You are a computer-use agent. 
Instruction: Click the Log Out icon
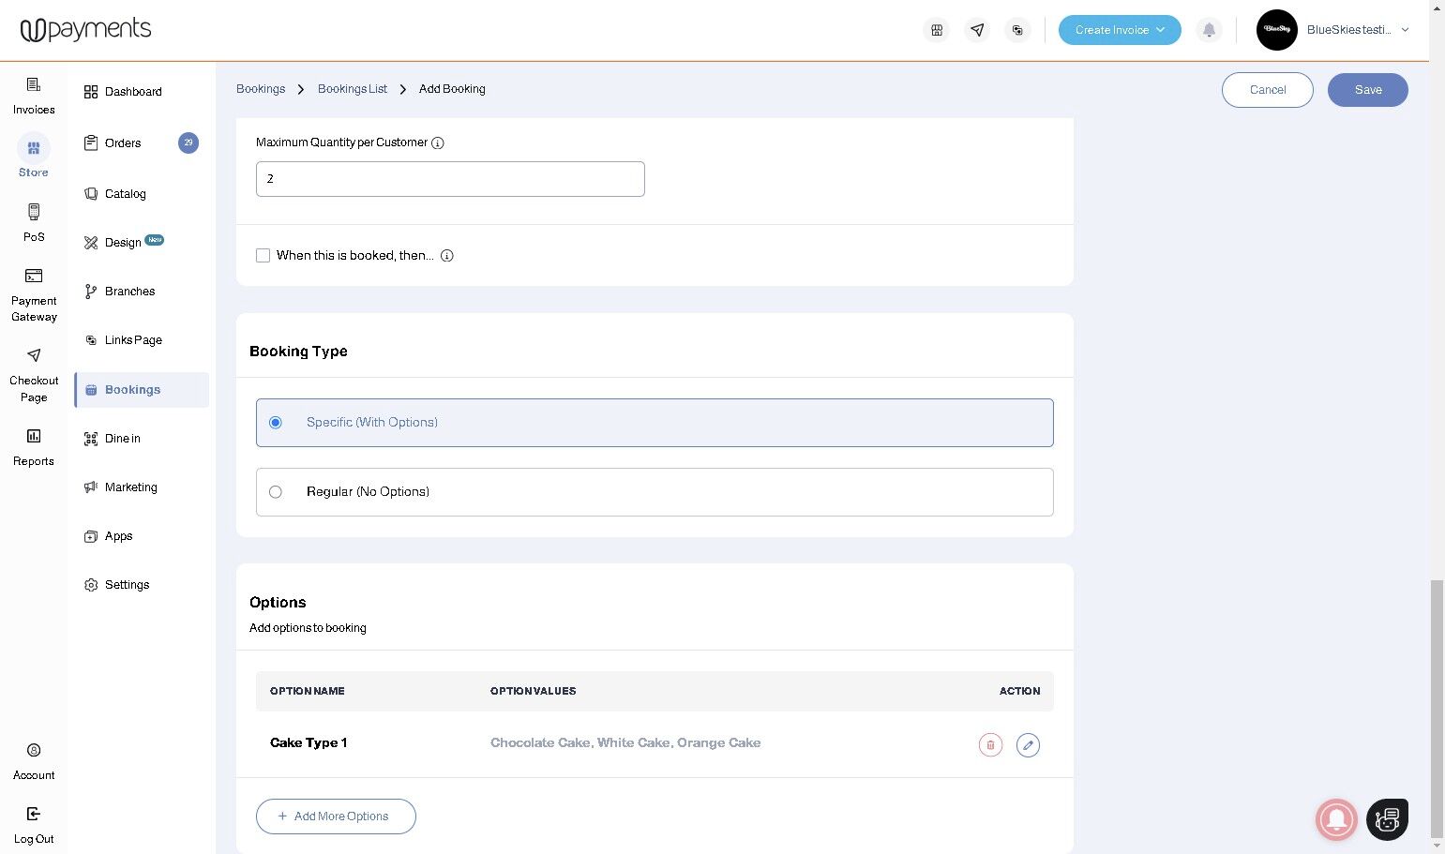click(x=34, y=814)
